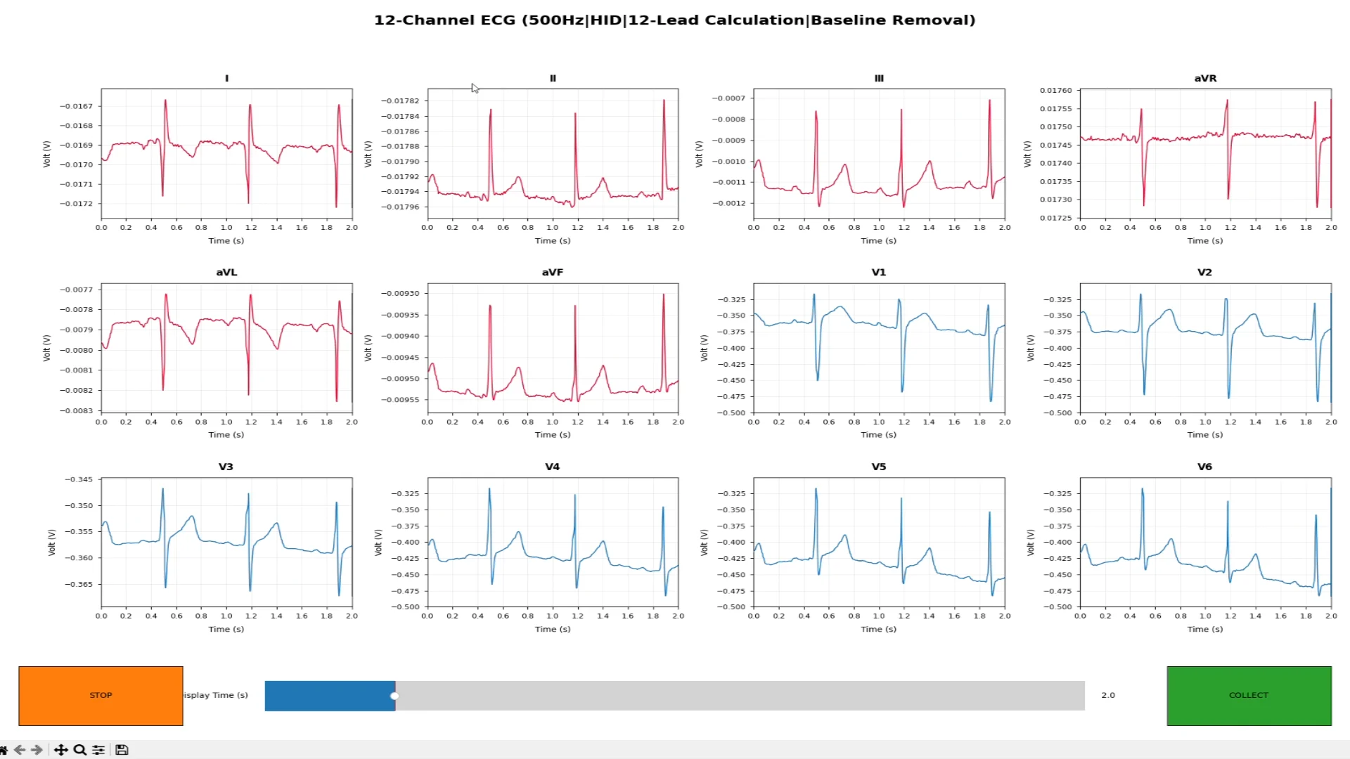Viewport: 1350px width, 759px height.
Task: Select the aVR lead plot area
Action: 1205,153
